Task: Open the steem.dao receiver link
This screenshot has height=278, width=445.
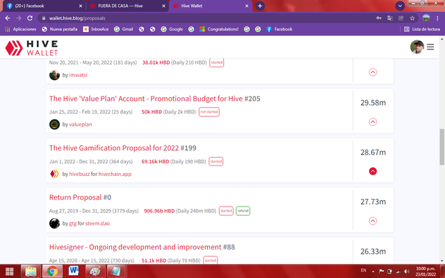Action: [x=97, y=224]
